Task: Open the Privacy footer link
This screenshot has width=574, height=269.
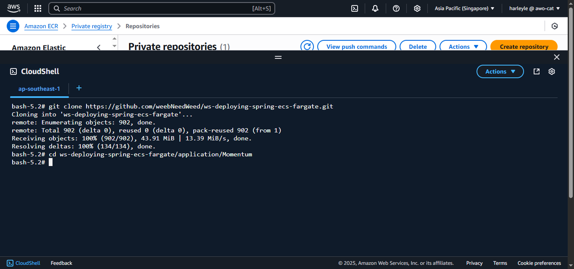Action: click(474, 263)
